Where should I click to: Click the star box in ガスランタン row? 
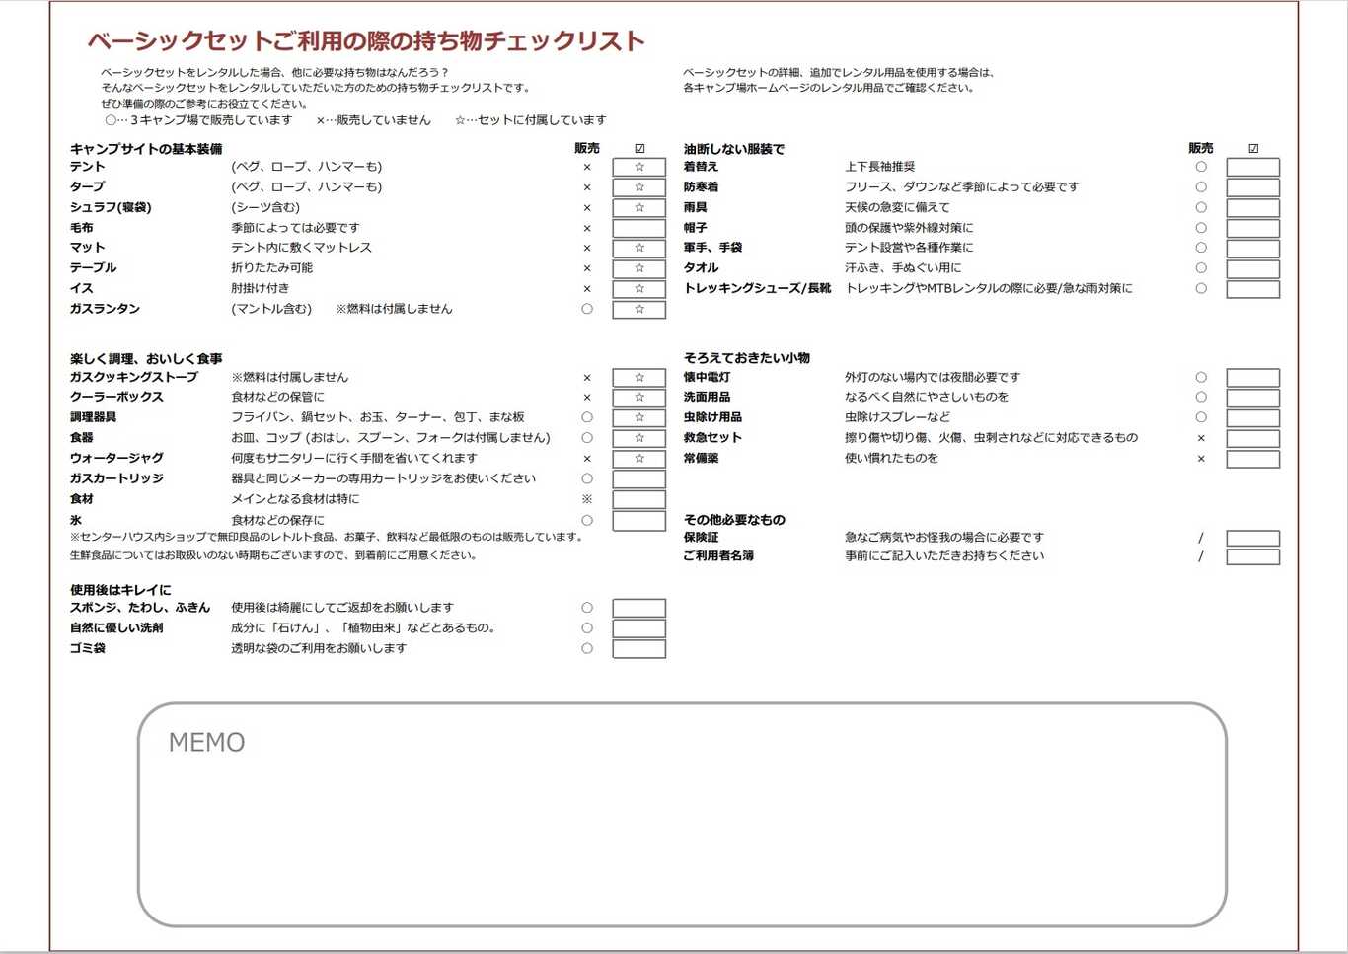pos(638,310)
